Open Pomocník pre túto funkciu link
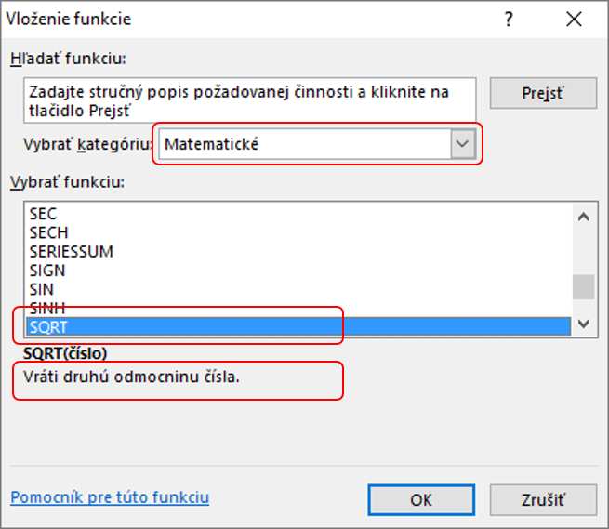Viewport: 609px width, 529px height. coord(110,497)
